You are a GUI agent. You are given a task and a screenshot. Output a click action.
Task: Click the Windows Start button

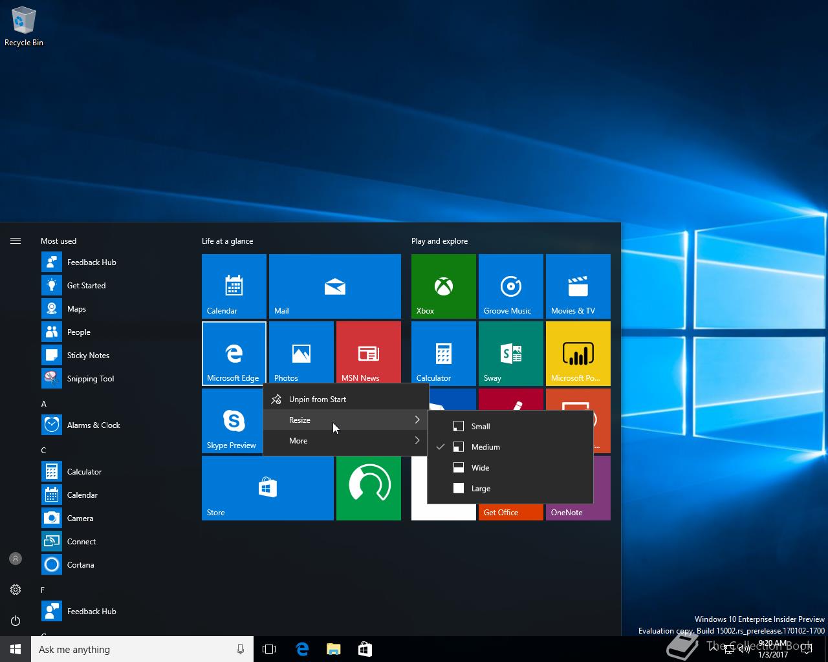16,649
